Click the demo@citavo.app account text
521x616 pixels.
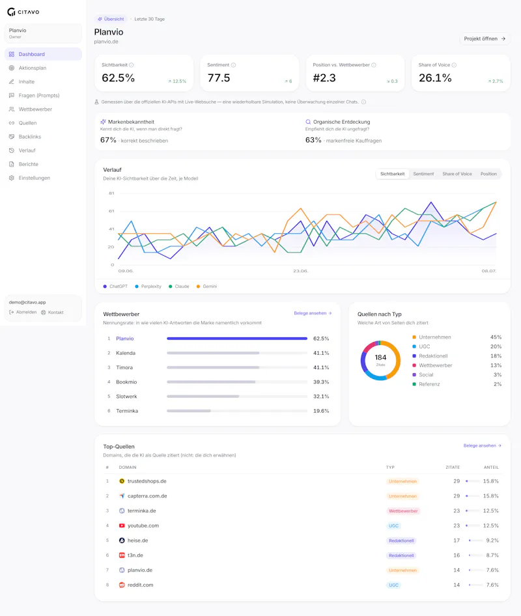27,302
